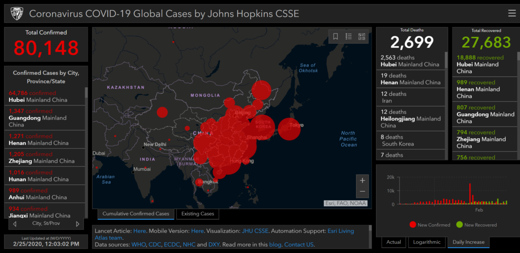Select Guangdong 807 recovered row
This screenshot has width=520, height=253.
click(x=484, y=114)
